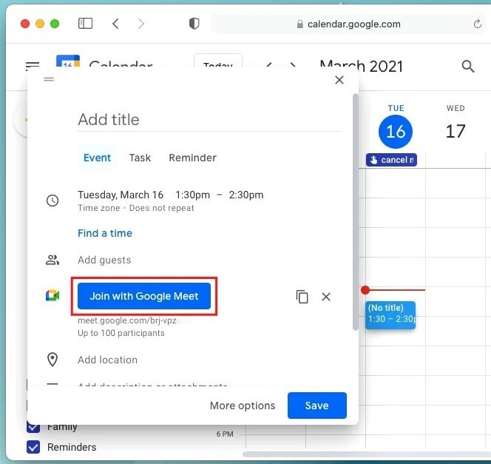Open the 2:30pm end time dropdown
The image size is (491, 464).
pos(246,195)
